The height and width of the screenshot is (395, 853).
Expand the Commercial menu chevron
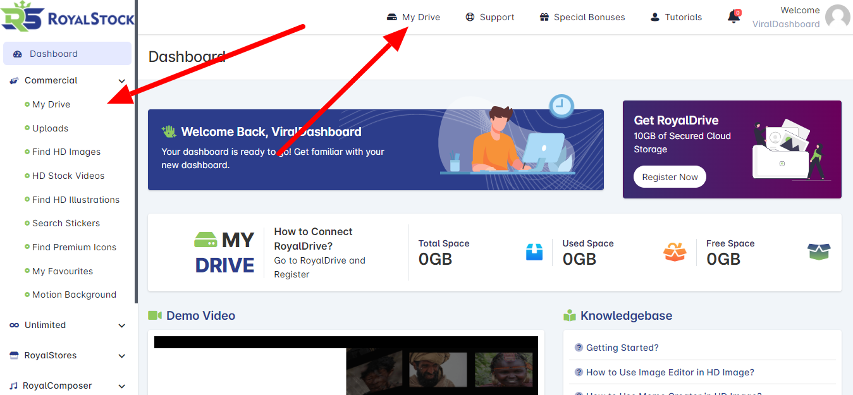(x=122, y=81)
